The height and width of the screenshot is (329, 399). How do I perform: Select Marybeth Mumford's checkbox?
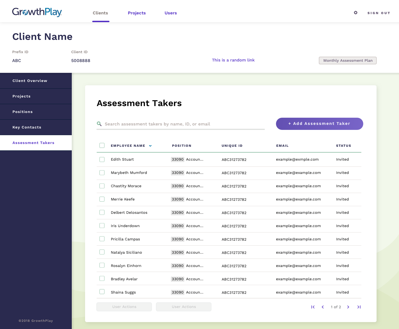[x=102, y=173]
